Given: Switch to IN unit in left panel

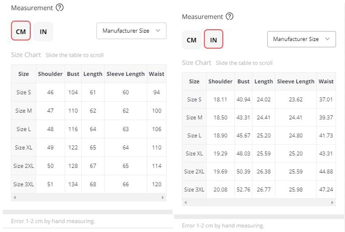Looking at the screenshot, I should [x=43, y=31].
